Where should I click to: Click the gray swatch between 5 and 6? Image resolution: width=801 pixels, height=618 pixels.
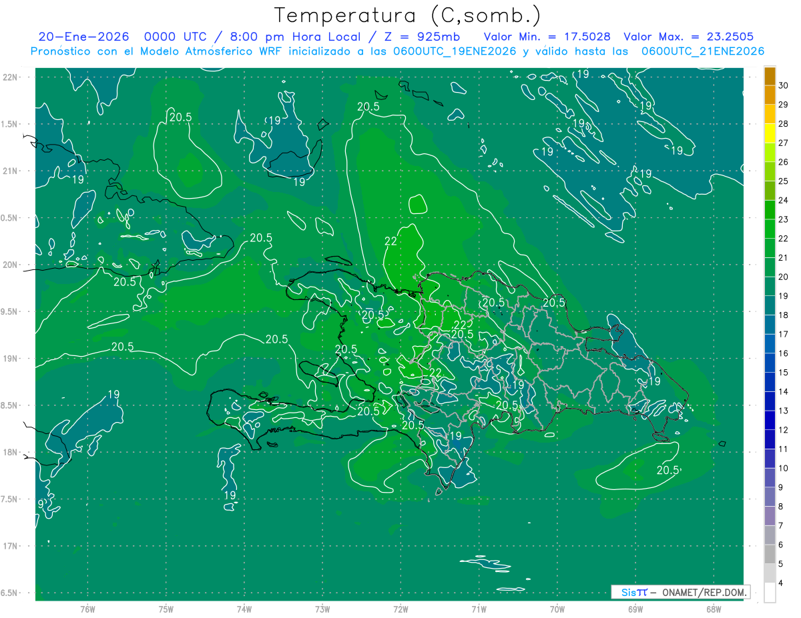click(770, 554)
